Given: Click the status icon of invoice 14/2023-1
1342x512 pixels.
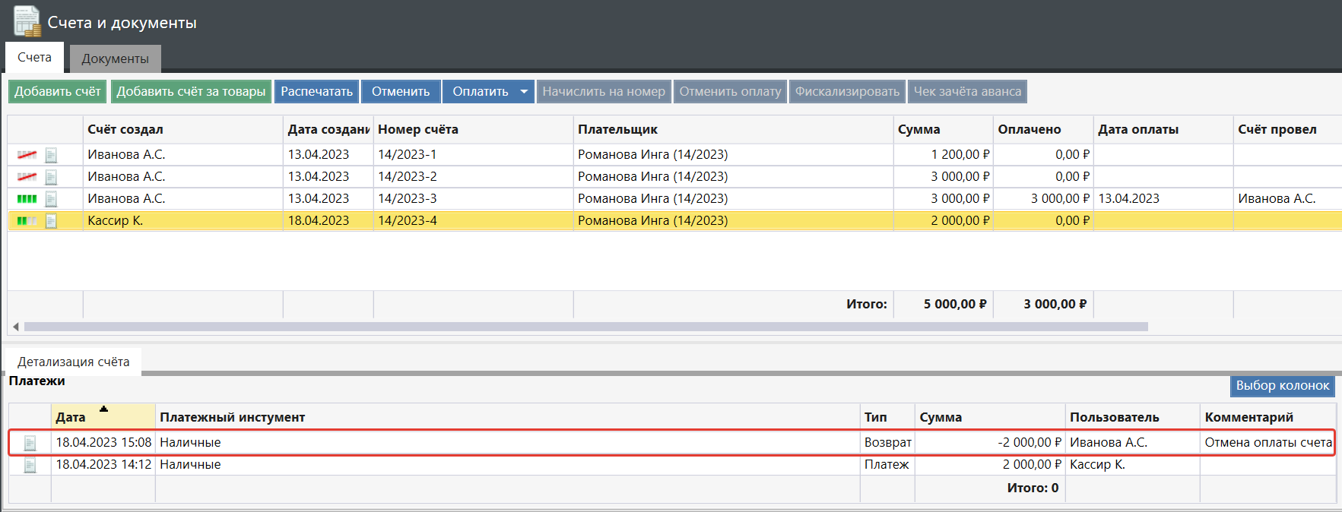Looking at the screenshot, I should click(27, 155).
